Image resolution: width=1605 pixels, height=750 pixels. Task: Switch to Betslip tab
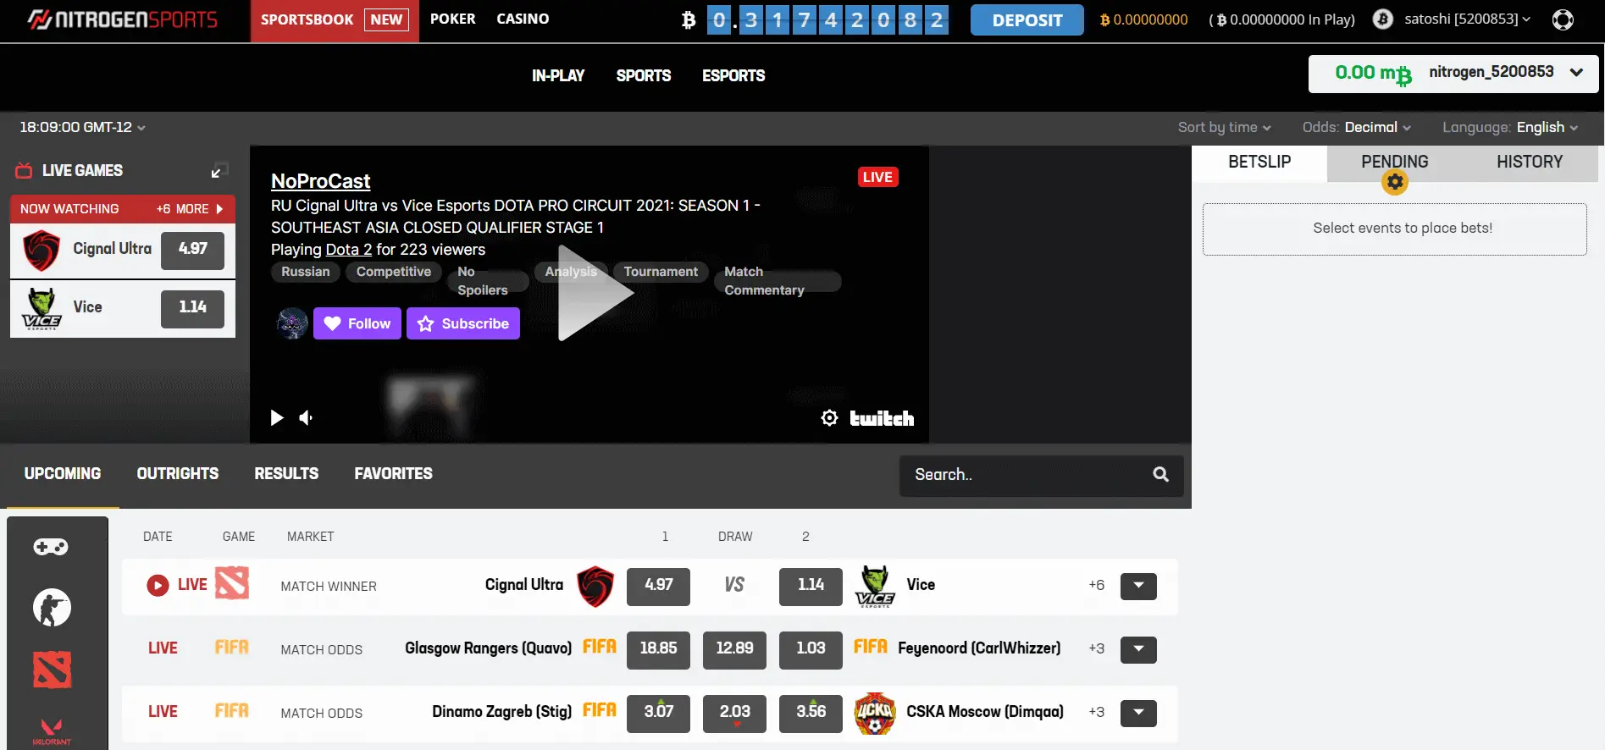[1259, 163]
